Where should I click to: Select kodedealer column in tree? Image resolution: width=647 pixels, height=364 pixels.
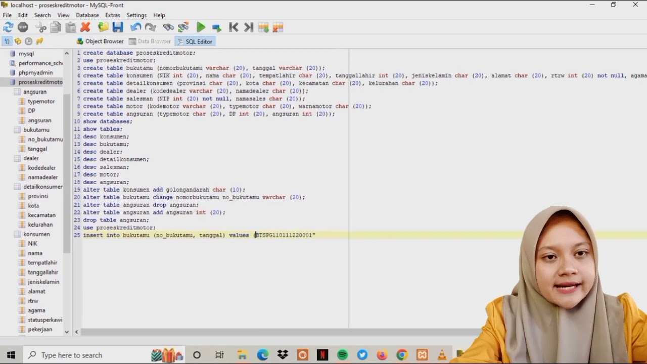[x=42, y=168]
